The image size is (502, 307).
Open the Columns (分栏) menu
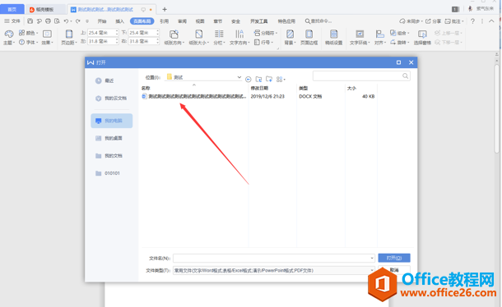point(219,38)
